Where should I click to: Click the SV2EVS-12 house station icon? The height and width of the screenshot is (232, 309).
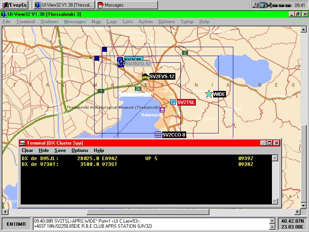pos(145,76)
